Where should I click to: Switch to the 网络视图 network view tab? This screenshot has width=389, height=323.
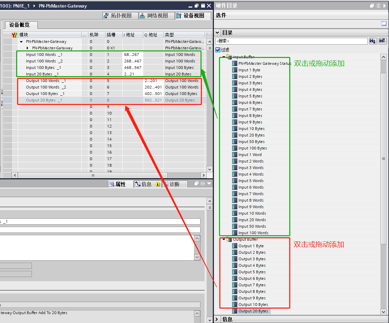click(x=156, y=16)
